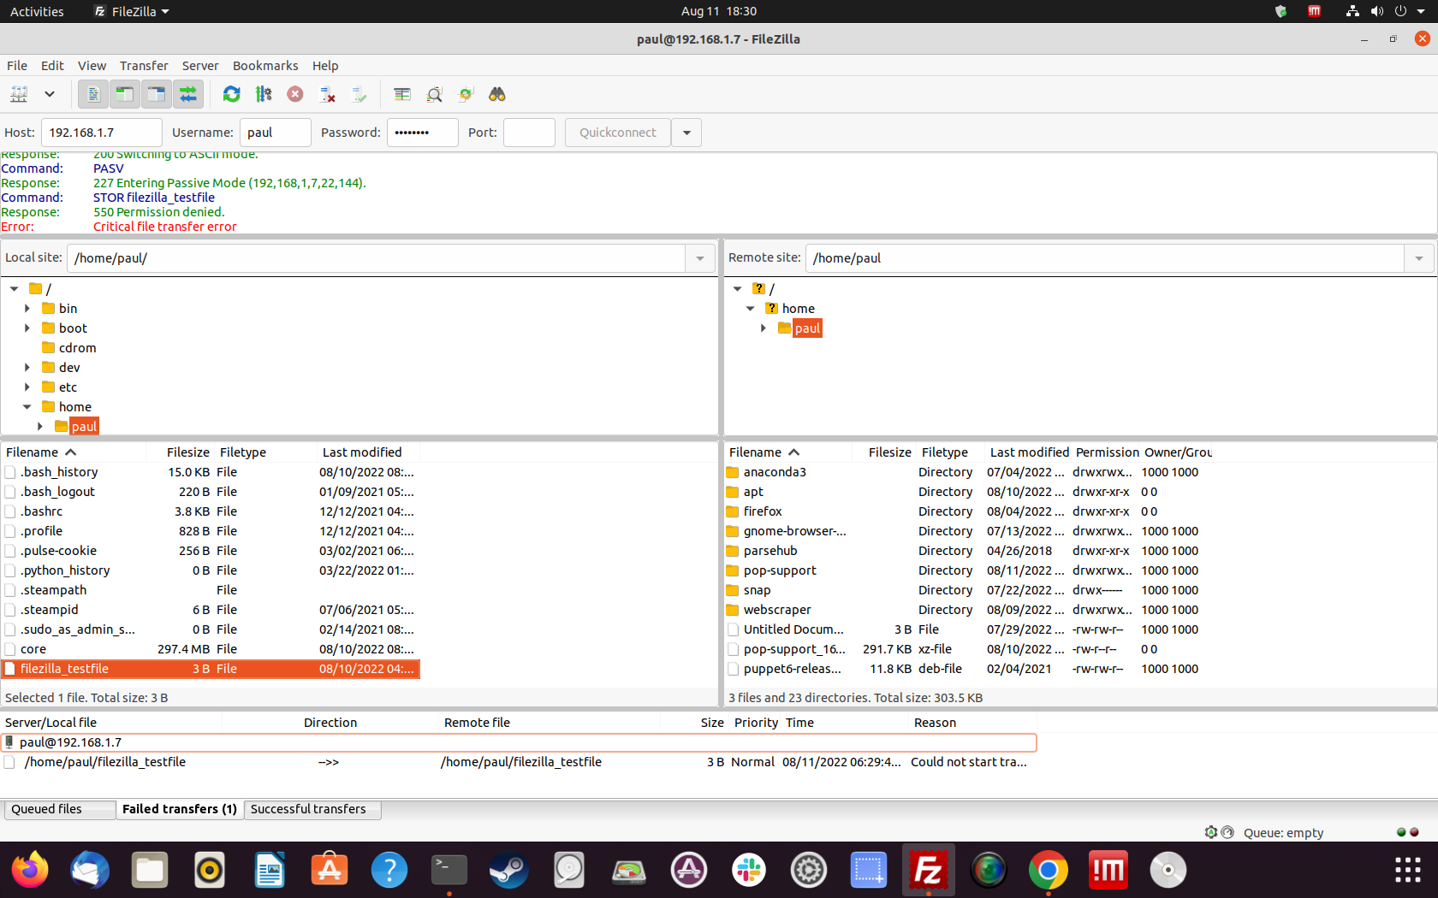Image resolution: width=1438 pixels, height=898 pixels.
Task: Select local filezilla_testfile row
Action: click(211, 669)
